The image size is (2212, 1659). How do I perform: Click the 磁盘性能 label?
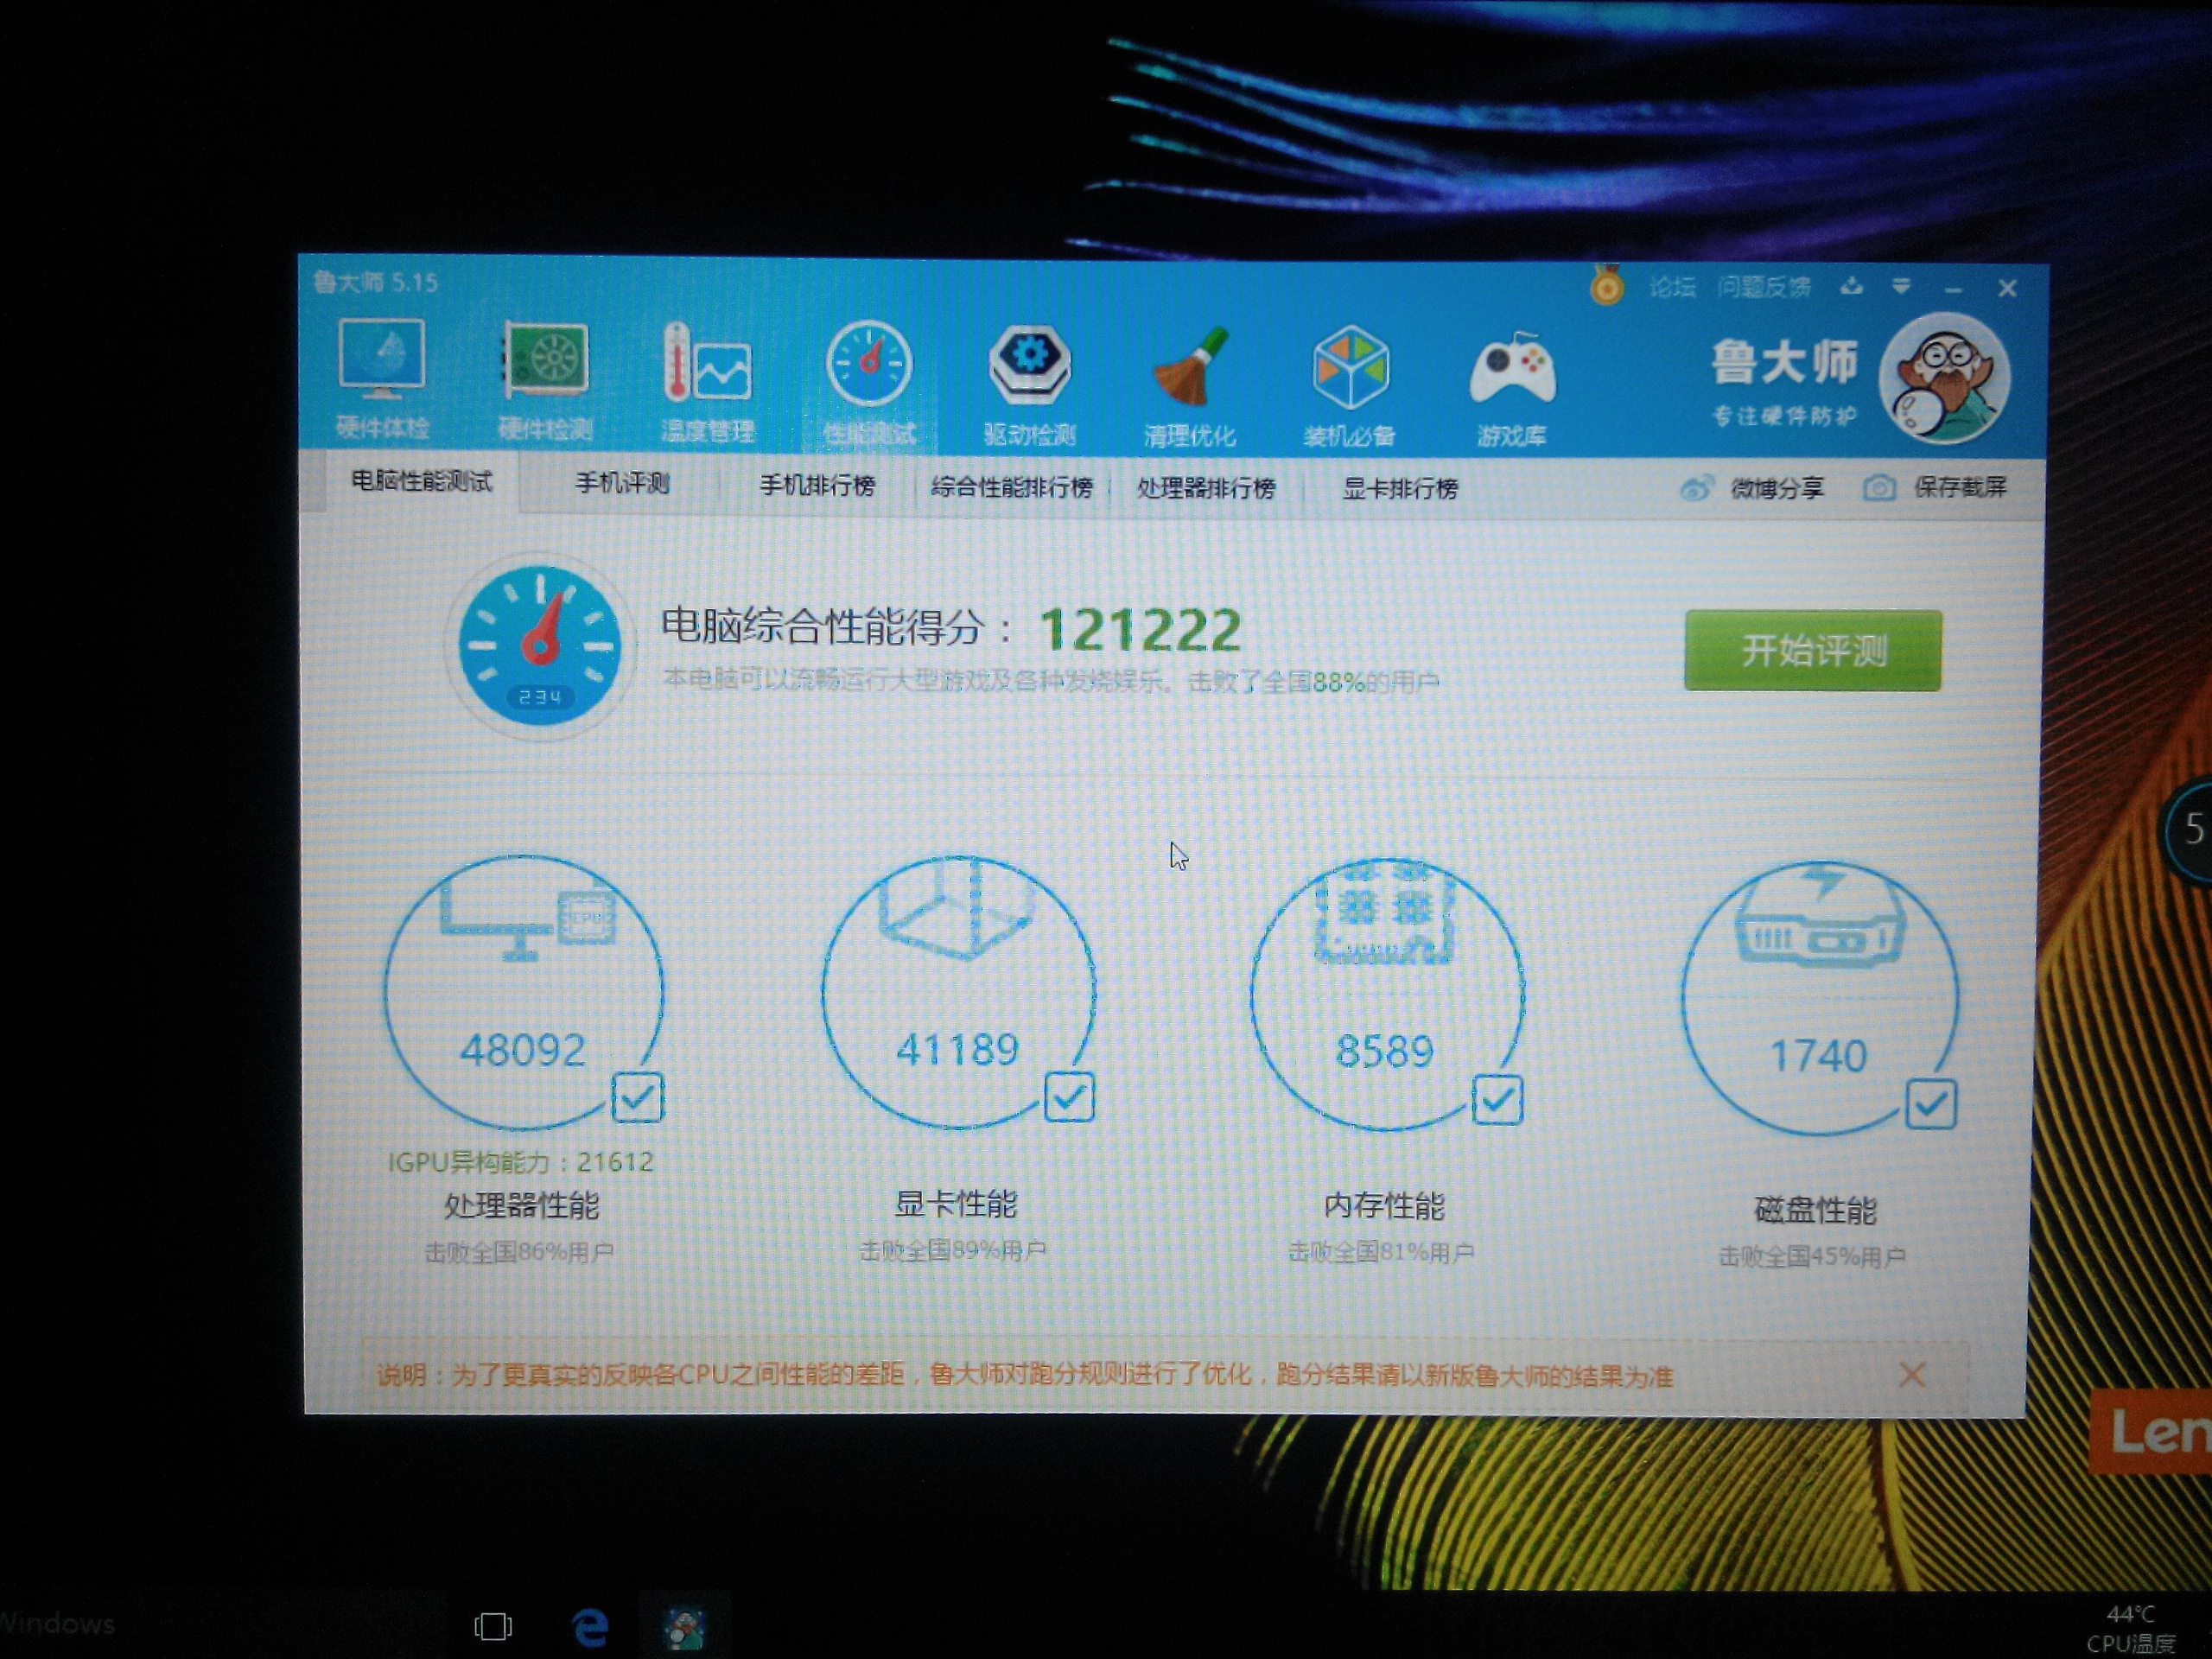point(1815,1210)
